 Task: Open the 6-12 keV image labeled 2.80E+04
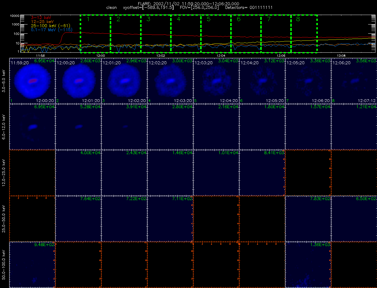pos(170,127)
